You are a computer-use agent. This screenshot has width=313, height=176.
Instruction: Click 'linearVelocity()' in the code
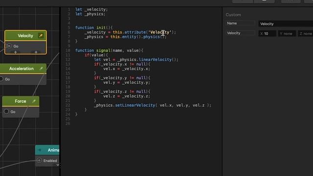[157, 60]
